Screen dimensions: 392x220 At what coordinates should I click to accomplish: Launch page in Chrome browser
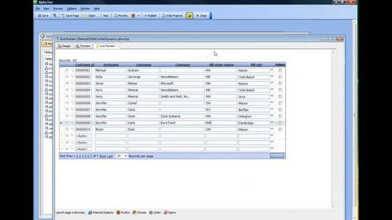(139, 213)
